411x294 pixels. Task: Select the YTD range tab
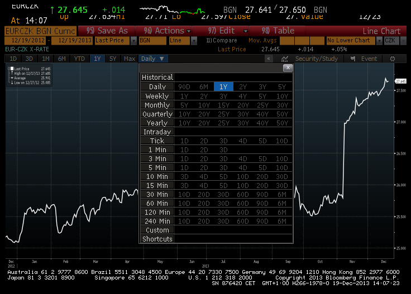[79, 59]
